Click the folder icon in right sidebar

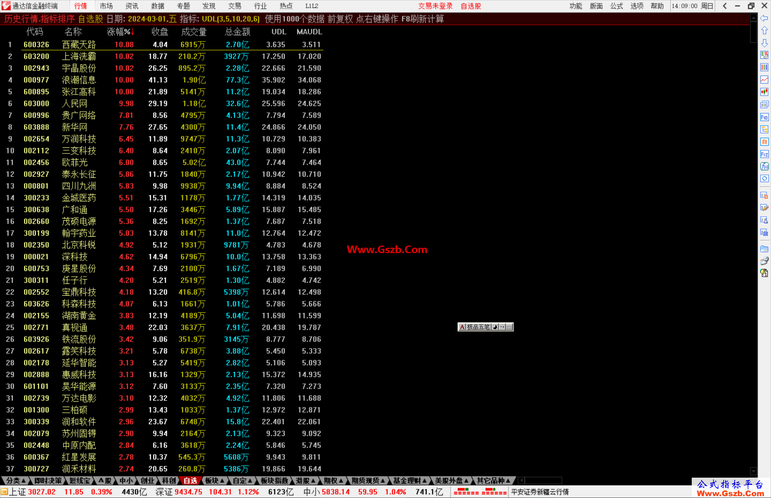pos(764,248)
